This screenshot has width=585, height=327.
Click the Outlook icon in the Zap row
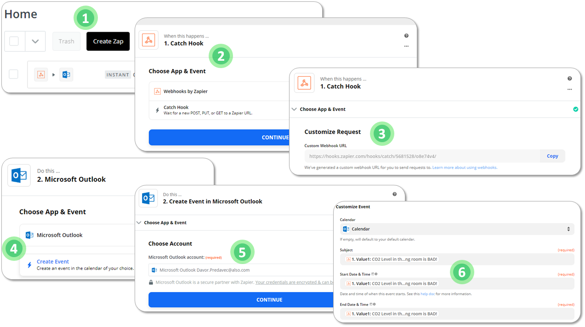(x=66, y=75)
